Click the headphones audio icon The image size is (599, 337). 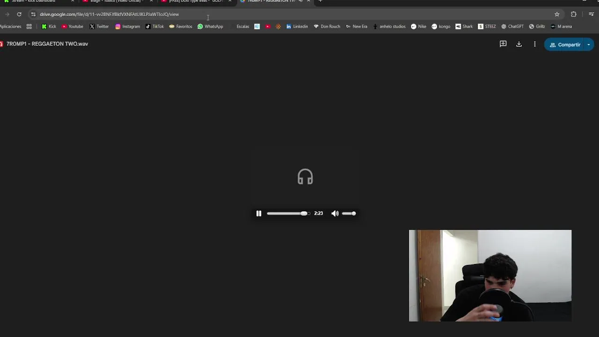click(305, 177)
